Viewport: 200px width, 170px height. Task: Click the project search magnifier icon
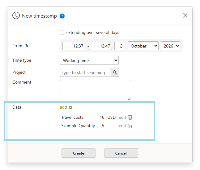(x=115, y=72)
